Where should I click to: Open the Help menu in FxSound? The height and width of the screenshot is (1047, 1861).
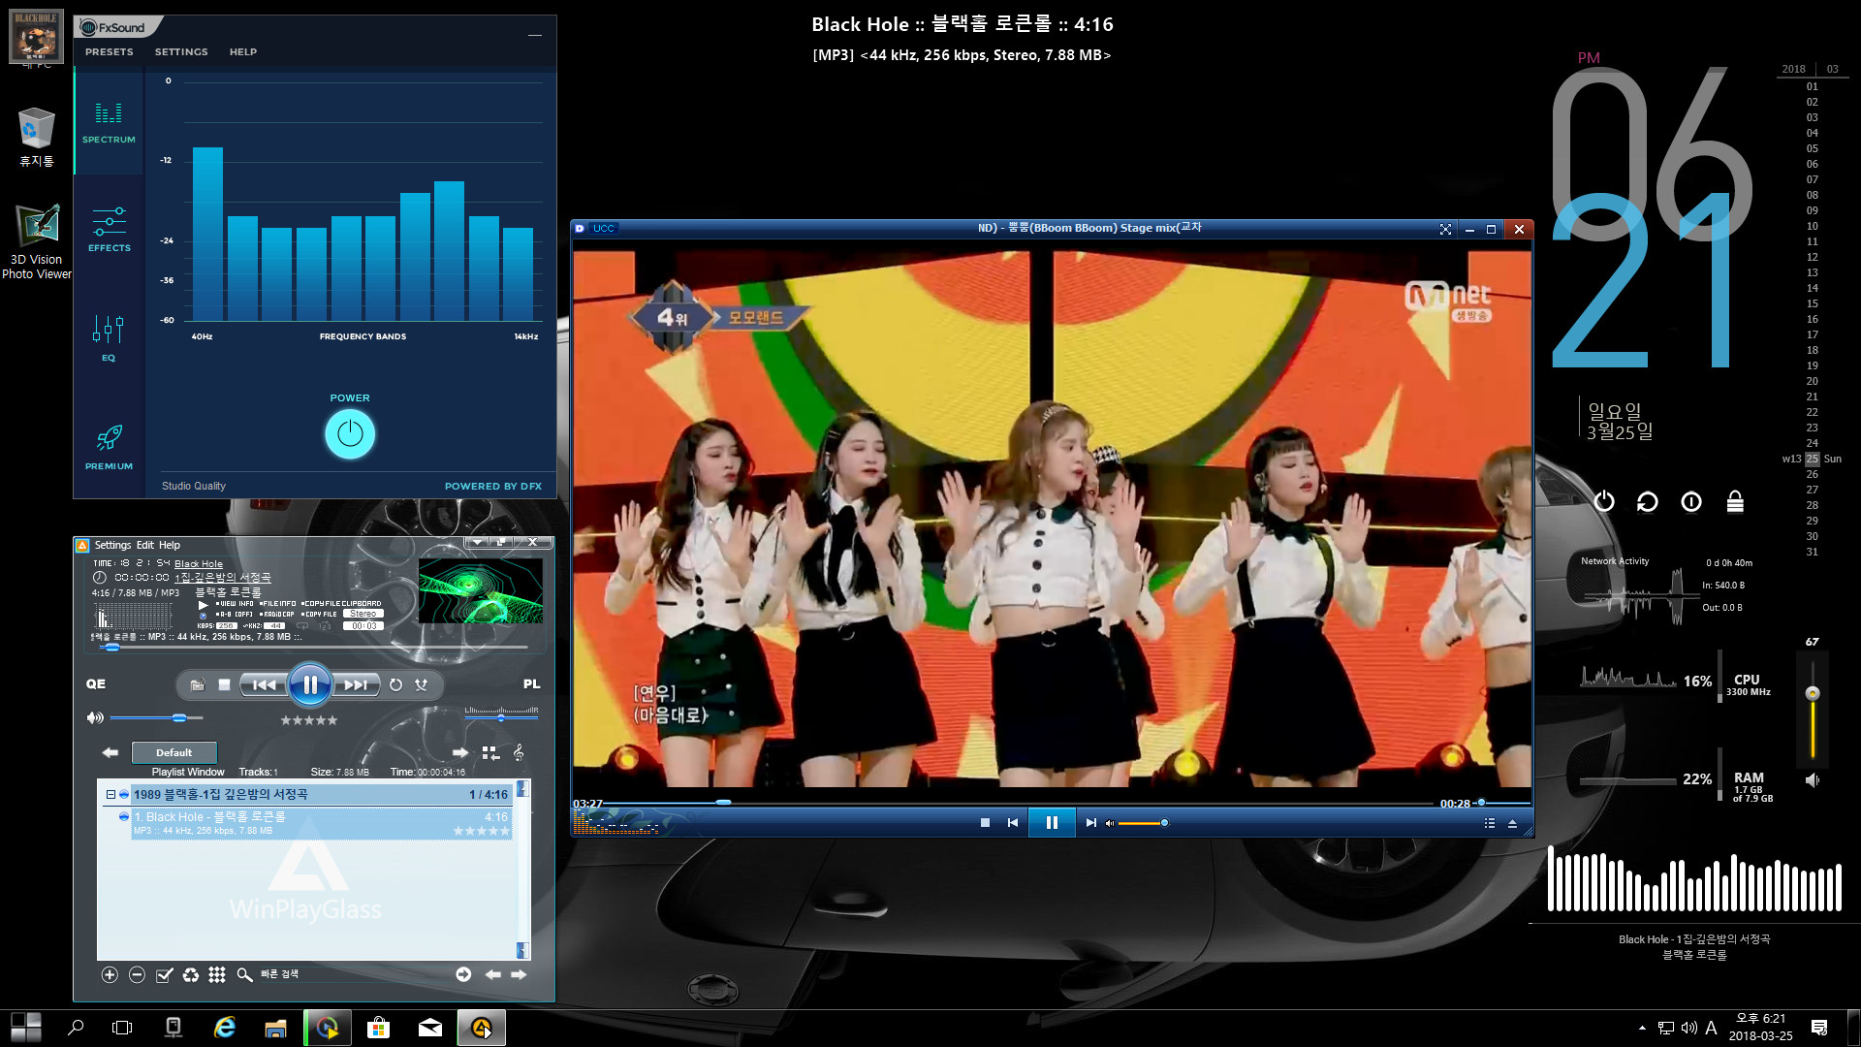pos(243,52)
